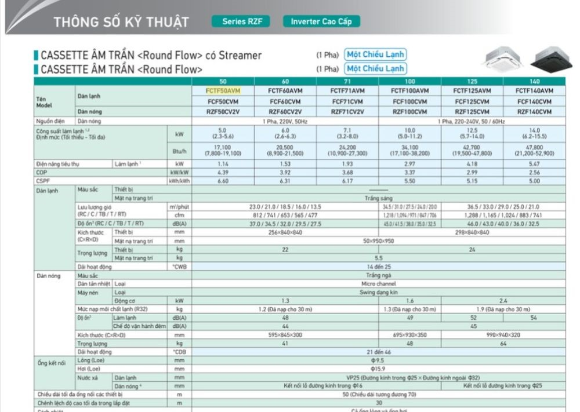This screenshot has width=580, height=412.
Task: Click the Inverter Cao Cấp badge
Action: tap(321, 21)
